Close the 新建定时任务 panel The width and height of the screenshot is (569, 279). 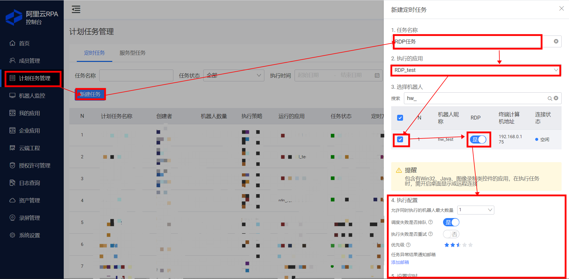click(561, 9)
